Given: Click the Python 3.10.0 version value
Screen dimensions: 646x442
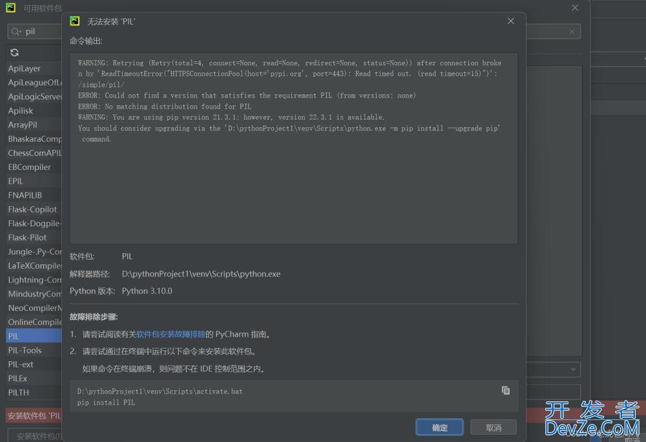Looking at the screenshot, I should (x=147, y=291).
